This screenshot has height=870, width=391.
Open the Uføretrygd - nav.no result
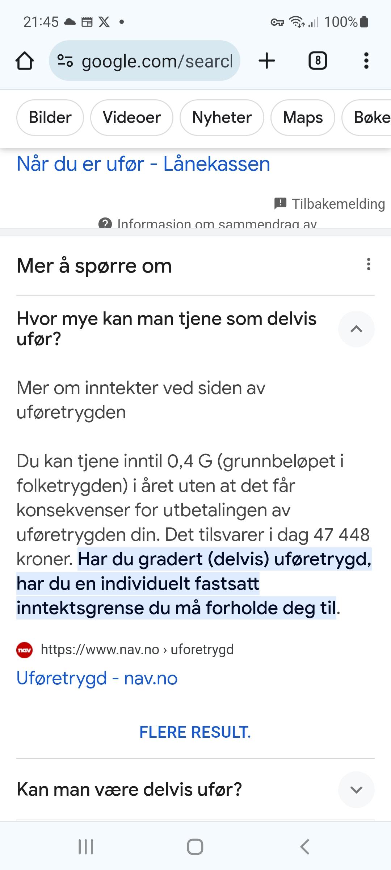click(x=97, y=678)
